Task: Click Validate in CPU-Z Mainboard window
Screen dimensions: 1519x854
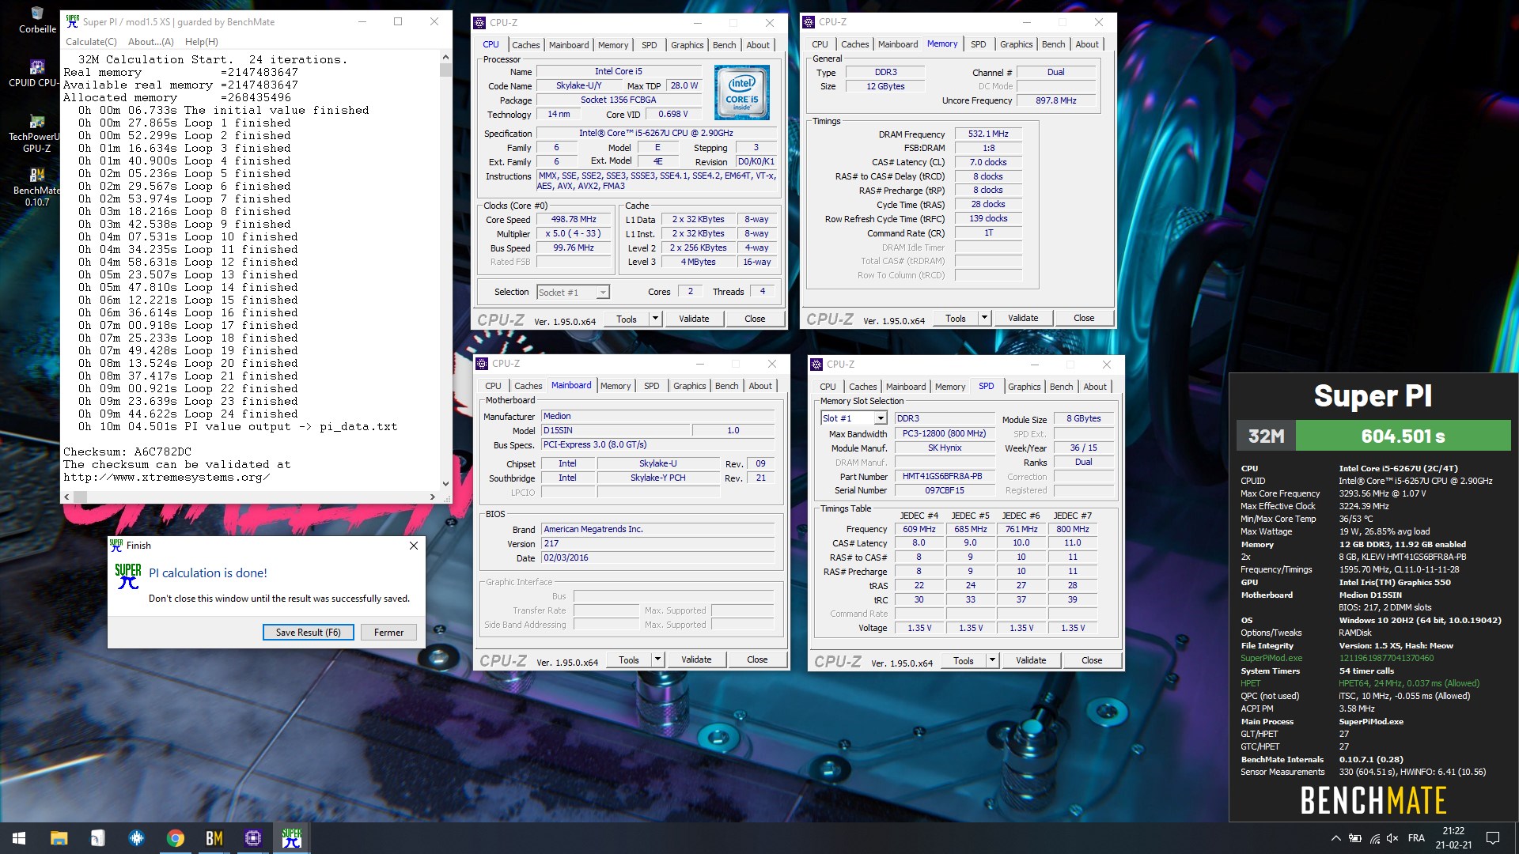Action: tap(696, 659)
